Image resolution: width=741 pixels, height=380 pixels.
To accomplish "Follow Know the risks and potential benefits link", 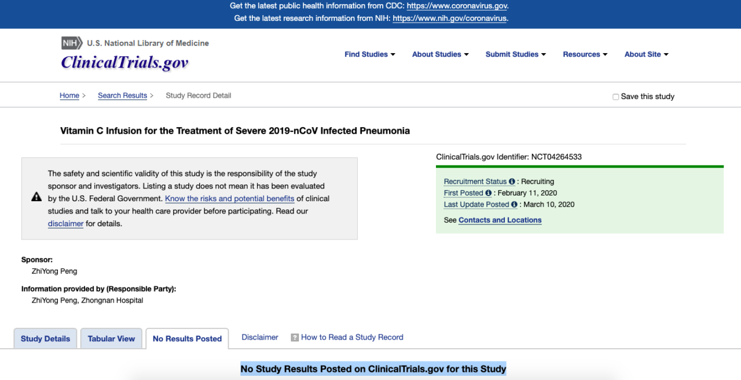I will [x=230, y=198].
